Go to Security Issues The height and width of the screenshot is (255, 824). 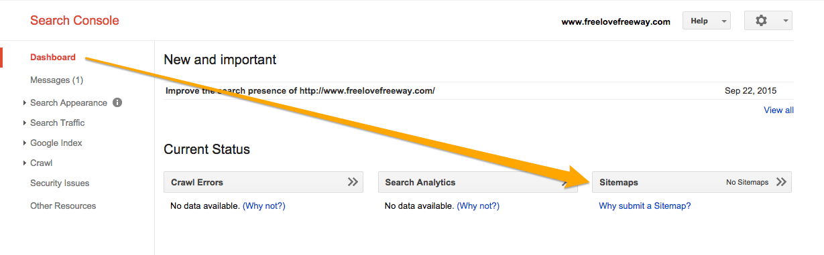(x=60, y=183)
